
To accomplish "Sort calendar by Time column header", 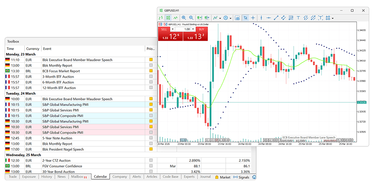I will pos(15,49).
